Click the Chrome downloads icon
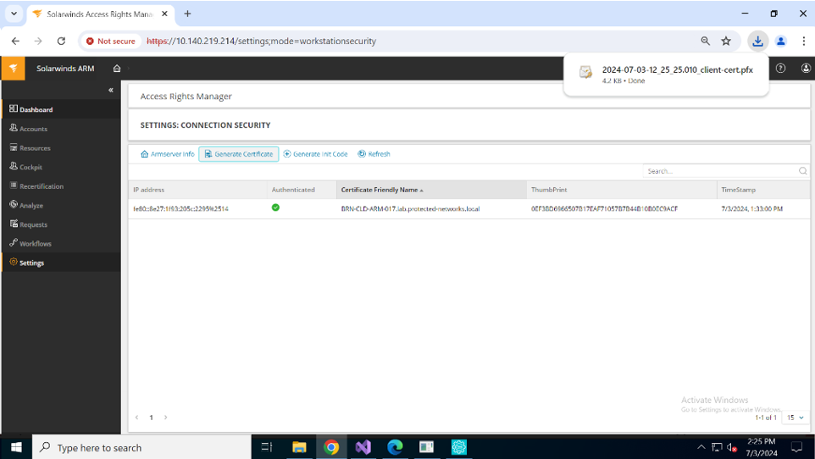The height and width of the screenshot is (459, 815). point(757,41)
